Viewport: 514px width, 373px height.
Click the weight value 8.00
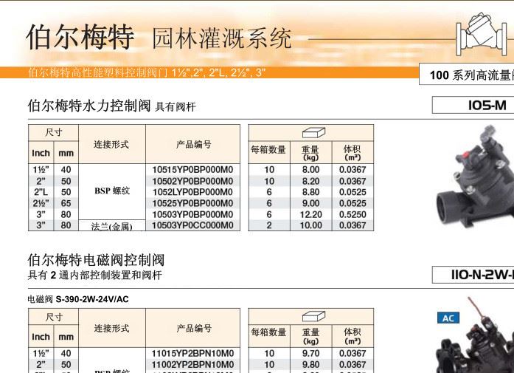310,170
